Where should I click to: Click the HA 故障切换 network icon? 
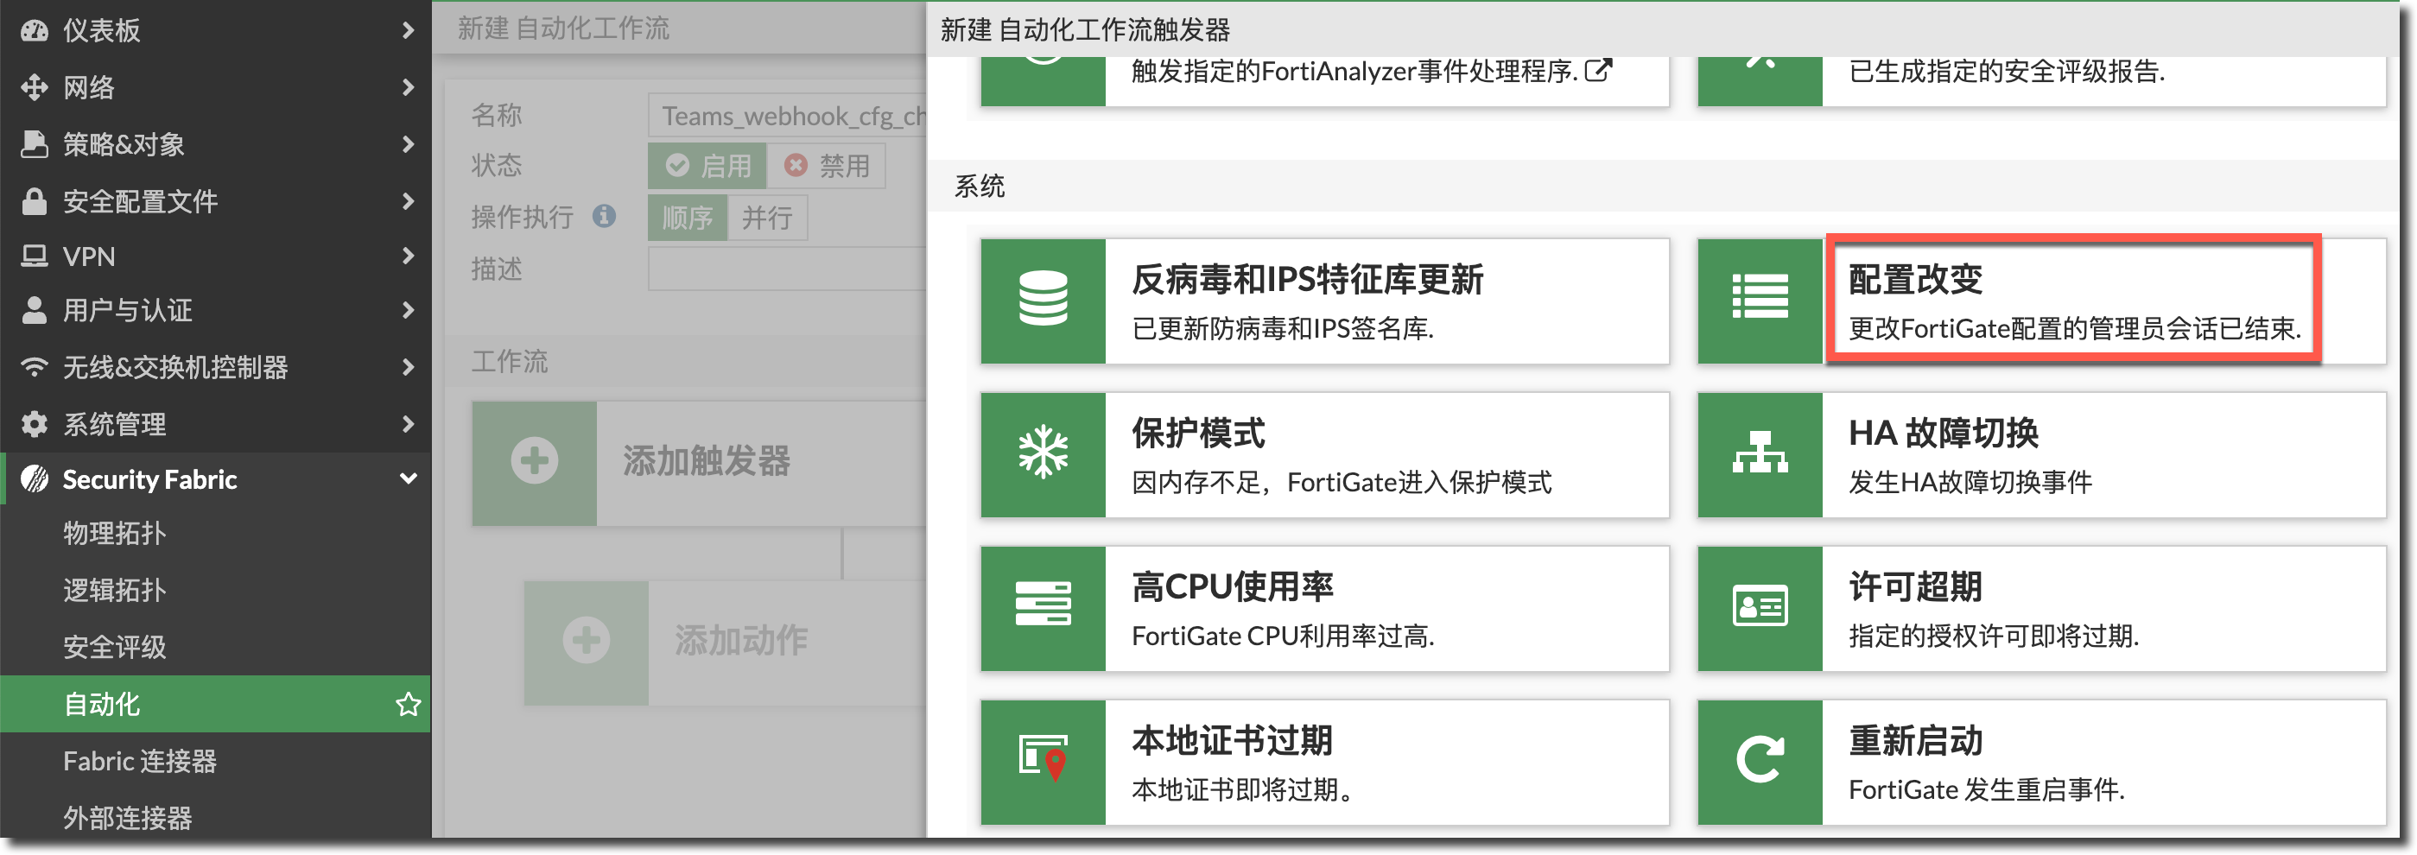[1760, 454]
